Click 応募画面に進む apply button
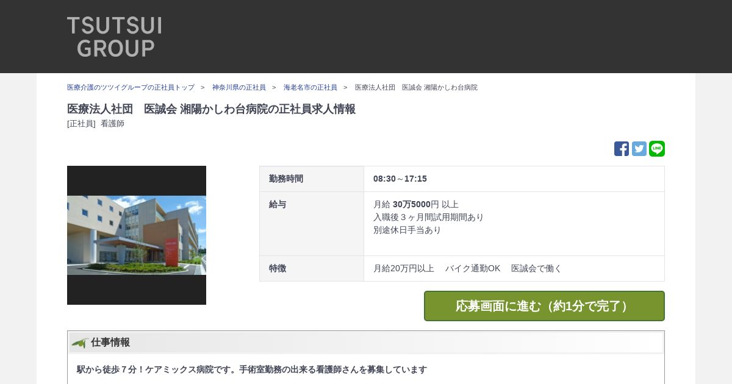 coord(544,306)
